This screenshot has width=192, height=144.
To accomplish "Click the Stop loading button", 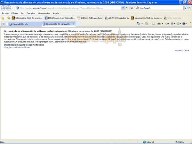I will 132,8.
